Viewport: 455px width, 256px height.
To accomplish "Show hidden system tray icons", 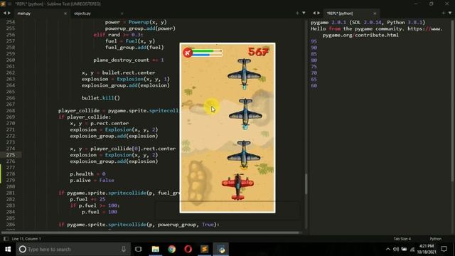I will 388,249.
